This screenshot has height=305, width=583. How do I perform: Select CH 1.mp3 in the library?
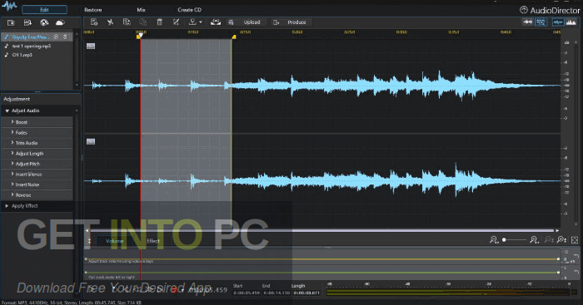pos(22,55)
